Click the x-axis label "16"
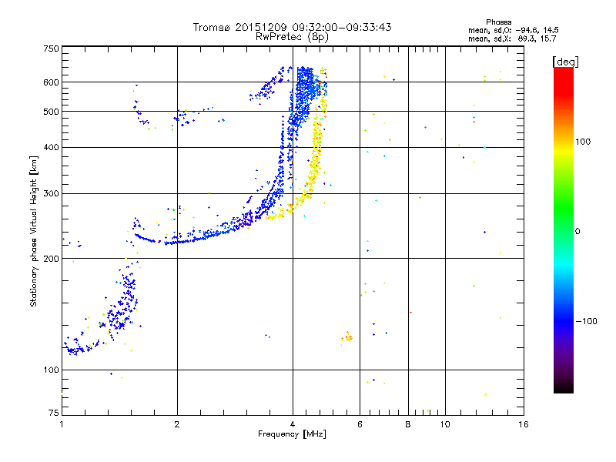 click(524, 424)
